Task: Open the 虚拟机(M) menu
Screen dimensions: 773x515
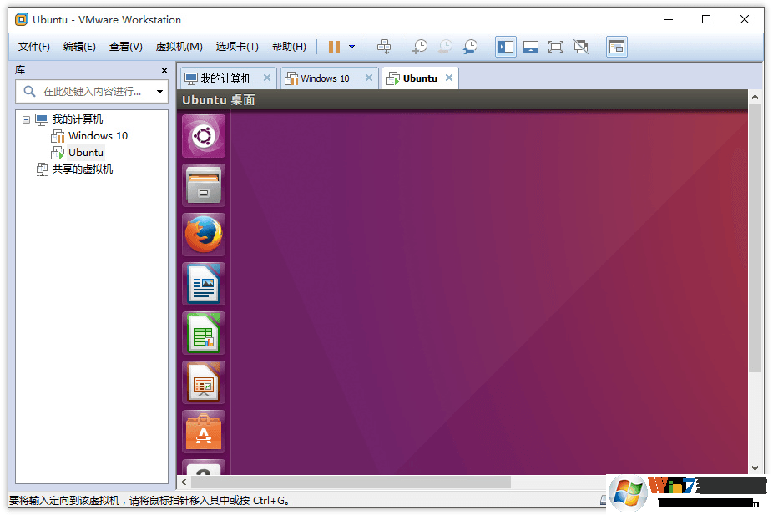Action: (x=178, y=46)
